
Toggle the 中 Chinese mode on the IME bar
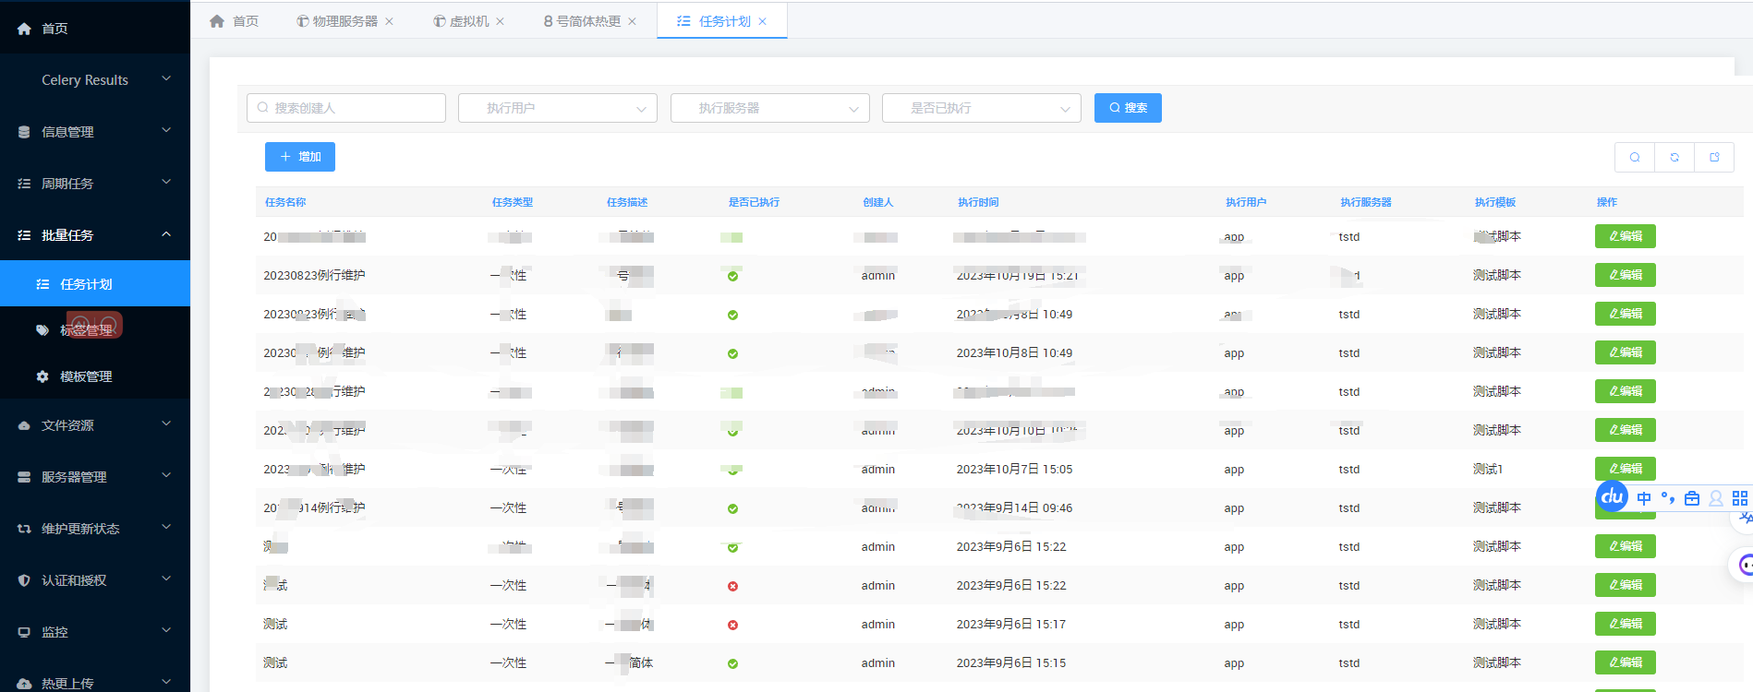[x=1644, y=498]
